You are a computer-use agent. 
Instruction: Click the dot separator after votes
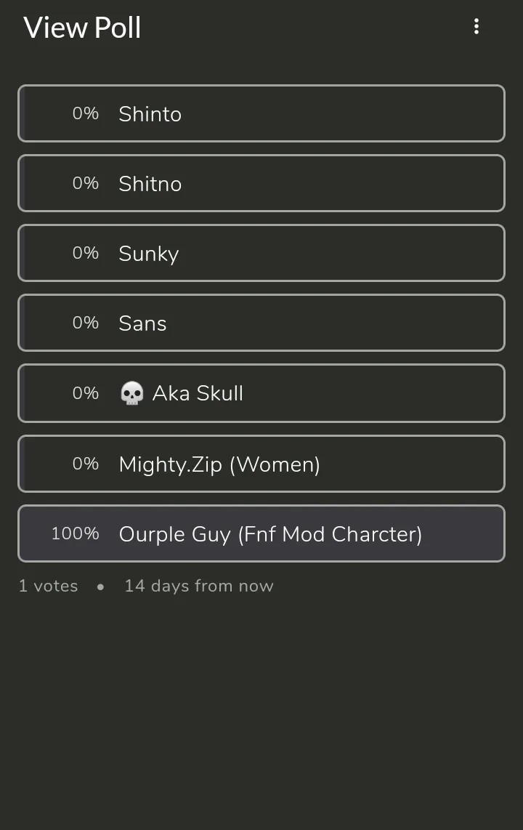[x=100, y=587]
